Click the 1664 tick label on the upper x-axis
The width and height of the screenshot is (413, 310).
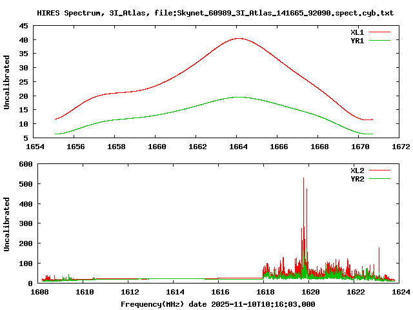(237, 147)
